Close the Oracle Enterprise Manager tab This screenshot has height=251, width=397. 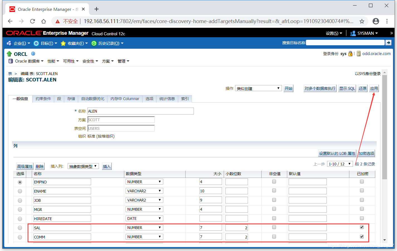83,9
